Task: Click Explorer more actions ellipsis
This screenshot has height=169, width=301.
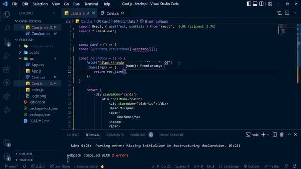Action: tap(55, 13)
